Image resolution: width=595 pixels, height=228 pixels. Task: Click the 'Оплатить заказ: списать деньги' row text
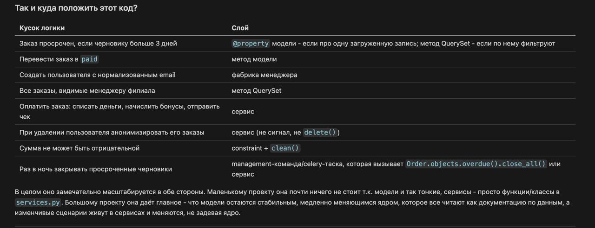coord(119,111)
